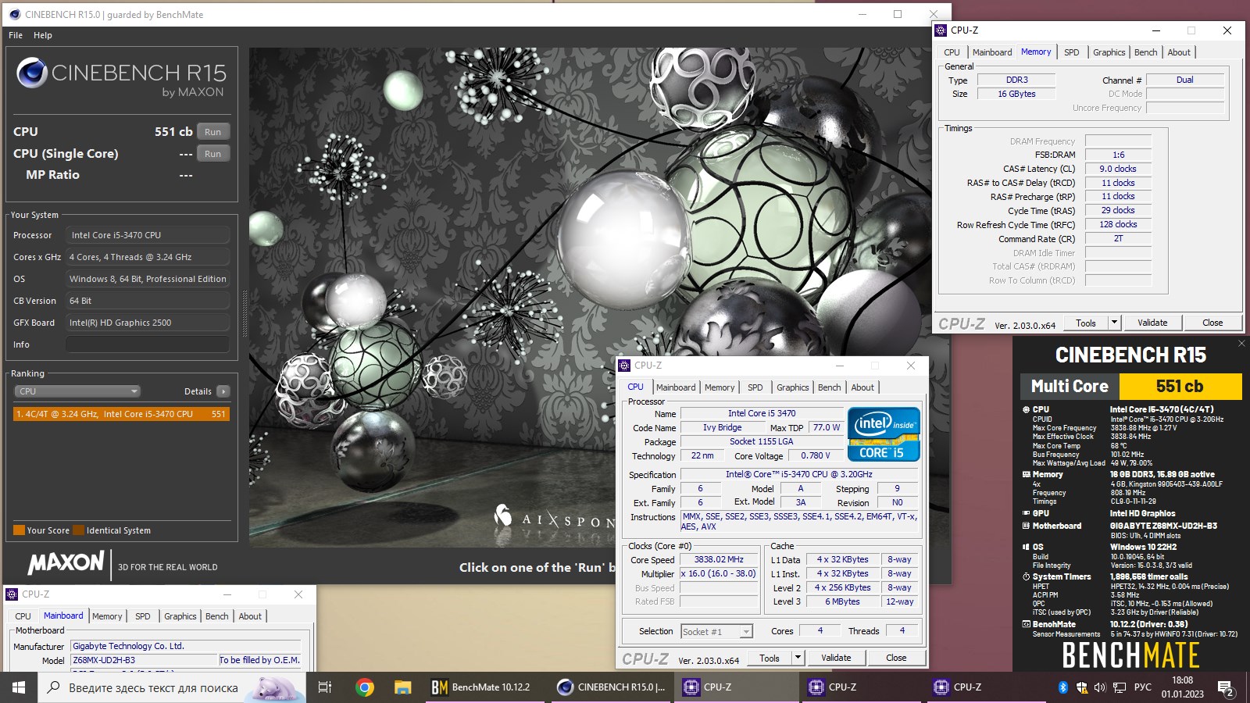Open File Explorer from the taskbar
Image resolution: width=1250 pixels, height=703 pixels.
click(402, 687)
